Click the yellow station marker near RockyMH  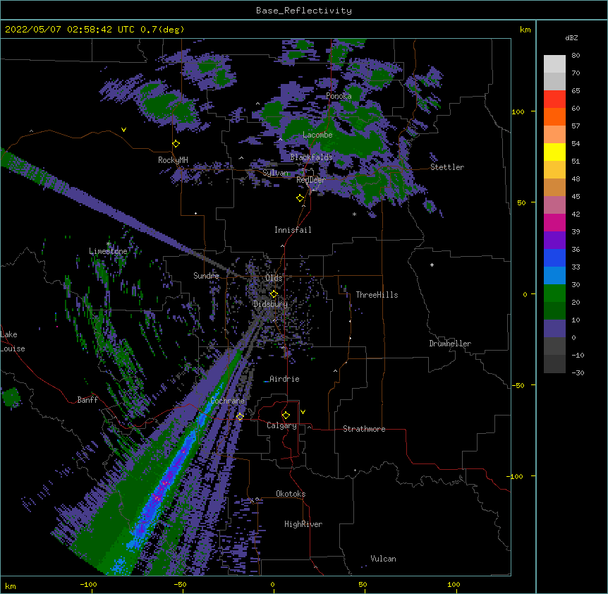click(x=176, y=144)
